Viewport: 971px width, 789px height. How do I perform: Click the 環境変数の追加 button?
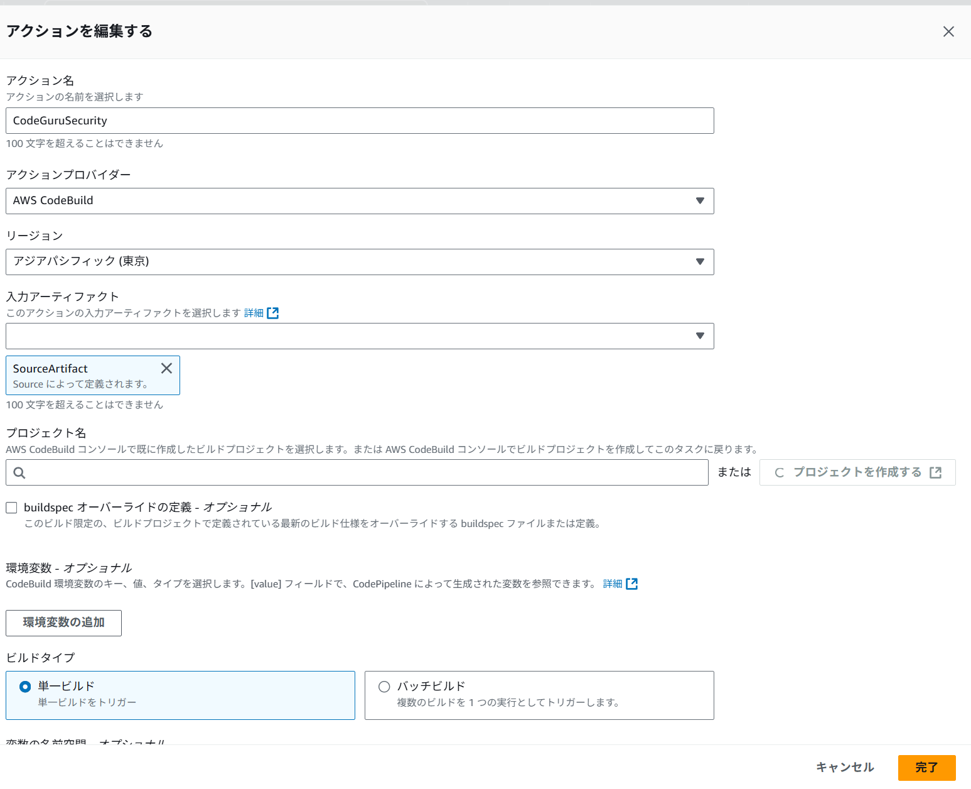click(63, 623)
